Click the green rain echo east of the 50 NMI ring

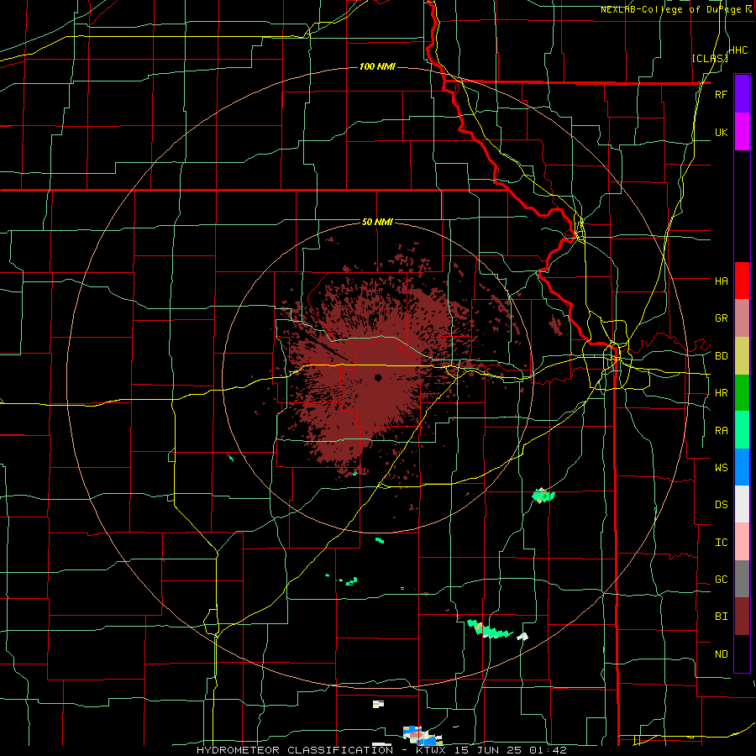click(x=543, y=495)
